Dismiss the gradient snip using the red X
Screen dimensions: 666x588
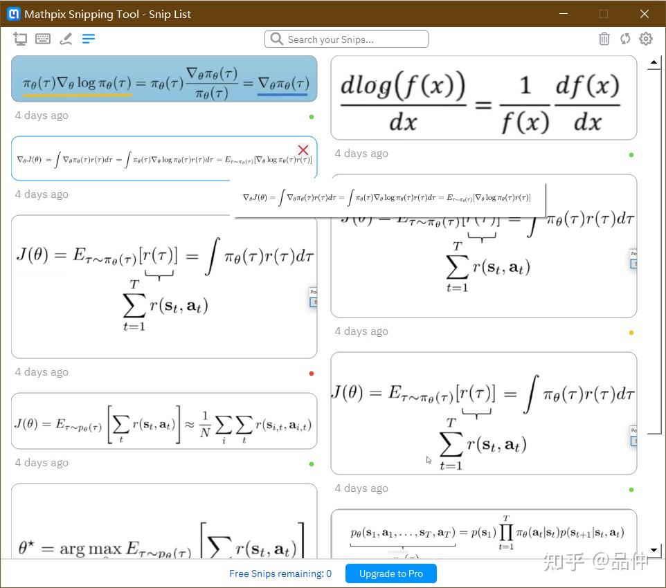(303, 150)
